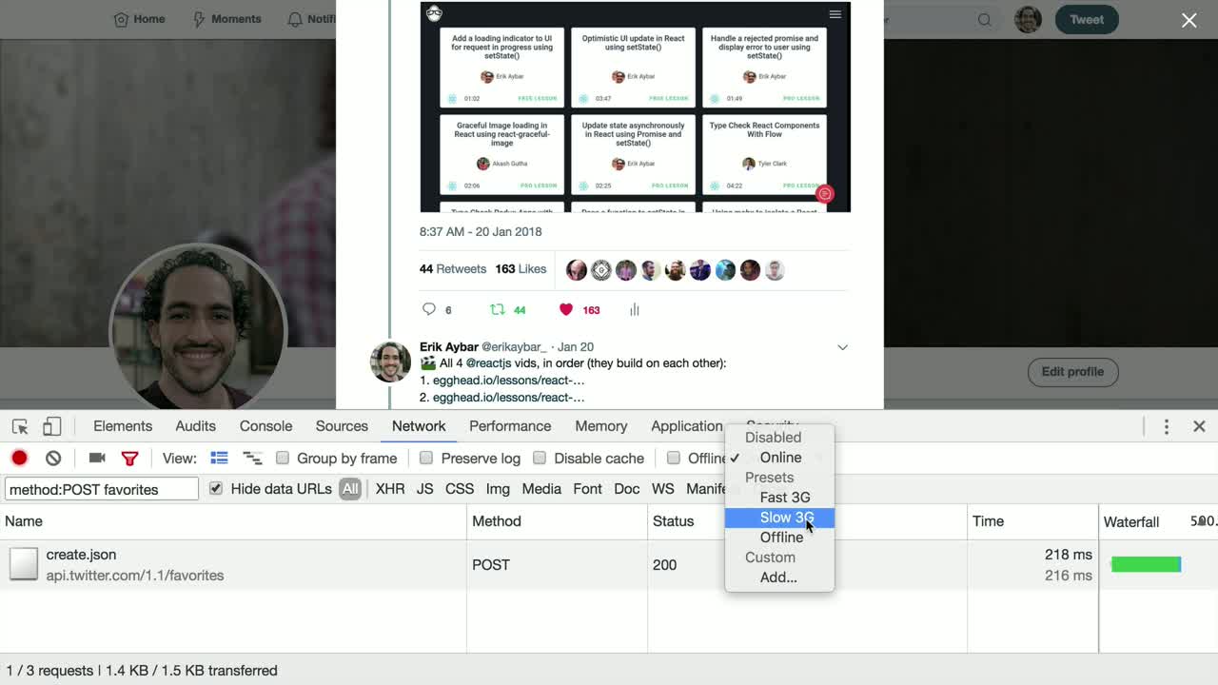Click the network filter text field
Image resolution: width=1218 pixels, height=685 pixels.
pos(101,489)
